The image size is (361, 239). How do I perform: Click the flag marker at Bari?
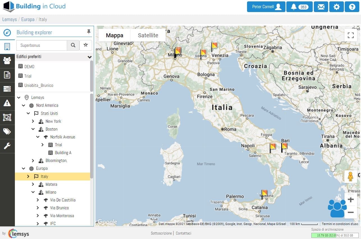tap(284, 147)
